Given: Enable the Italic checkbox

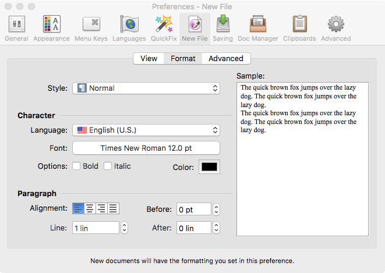Looking at the screenshot, I should point(108,166).
